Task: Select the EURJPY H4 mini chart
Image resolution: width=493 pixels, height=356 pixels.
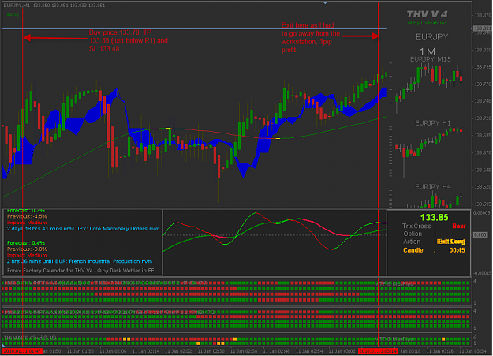Action: 429,195
